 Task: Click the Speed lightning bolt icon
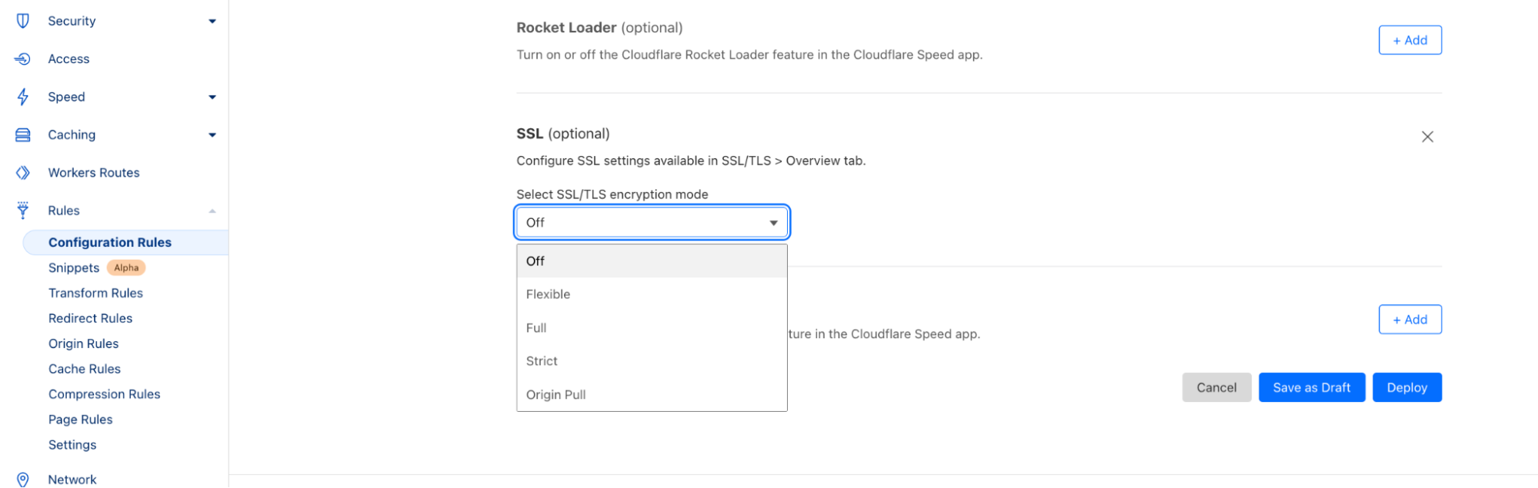[23, 97]
